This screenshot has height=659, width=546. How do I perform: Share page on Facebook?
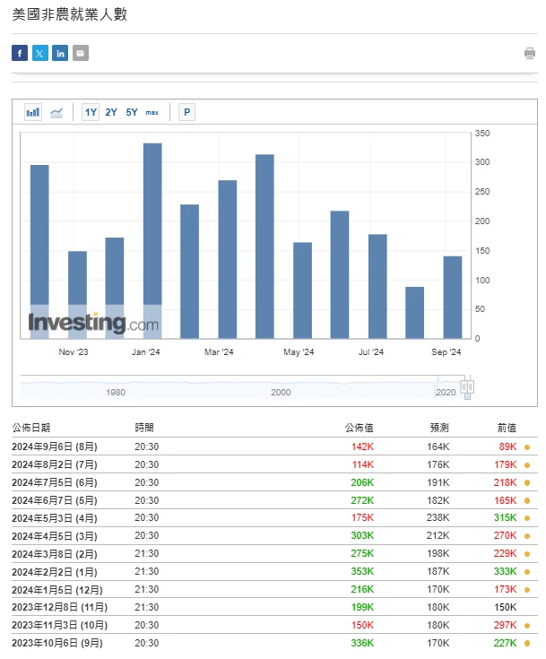(x=20, y=53)
